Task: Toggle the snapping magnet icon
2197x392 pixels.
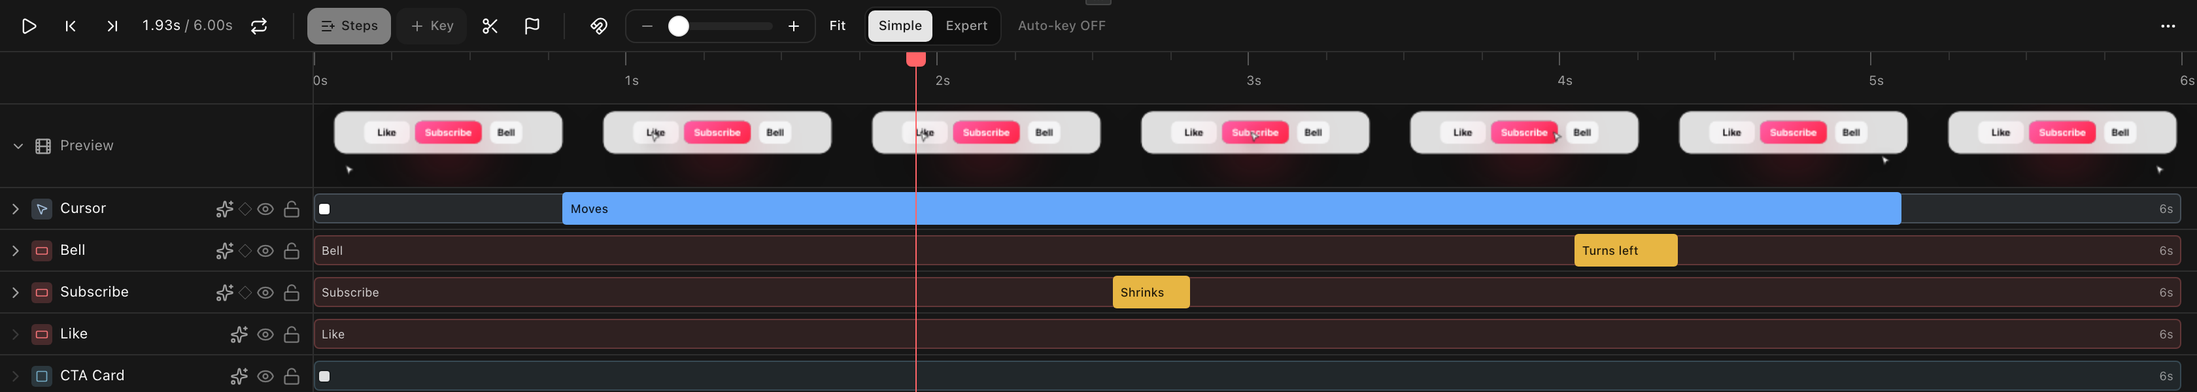Action: (599, 26)
